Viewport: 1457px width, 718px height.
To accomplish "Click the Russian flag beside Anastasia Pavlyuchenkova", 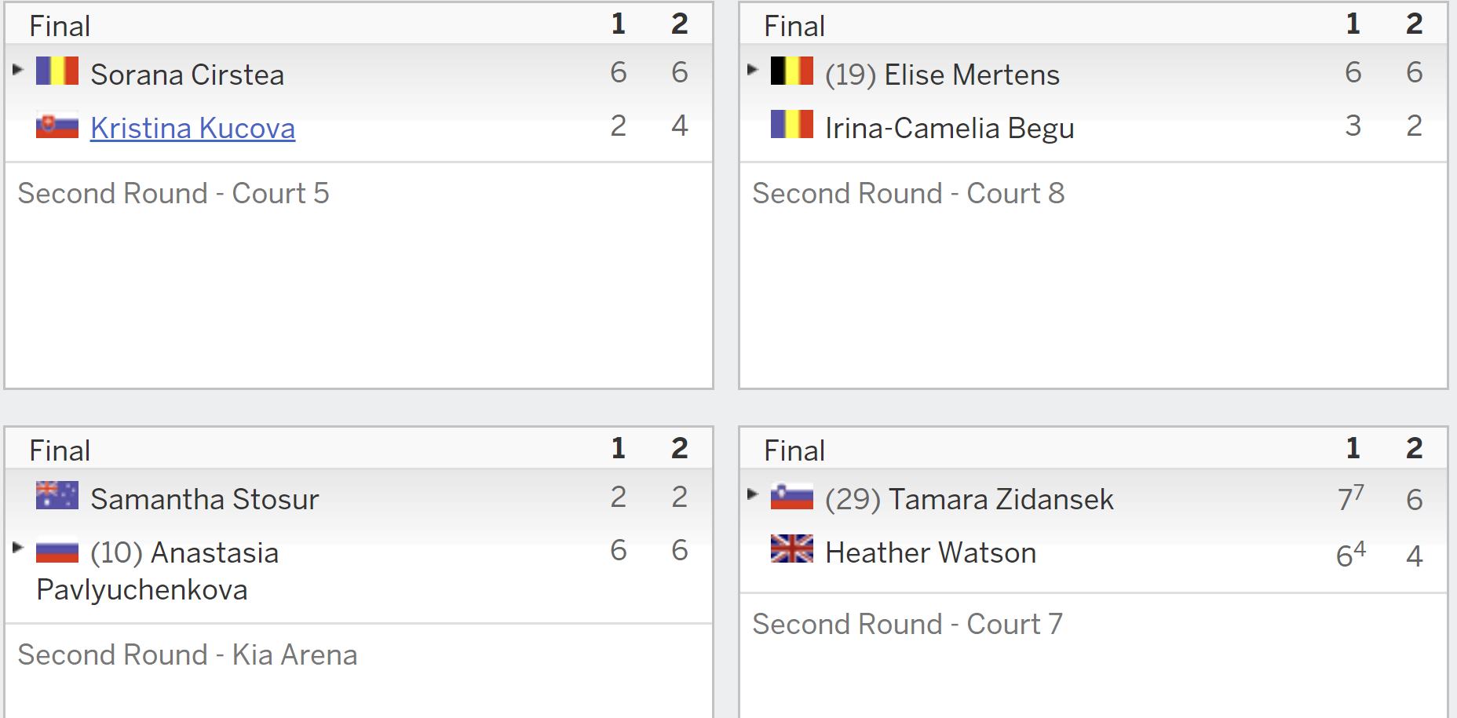I will point(57,550).
